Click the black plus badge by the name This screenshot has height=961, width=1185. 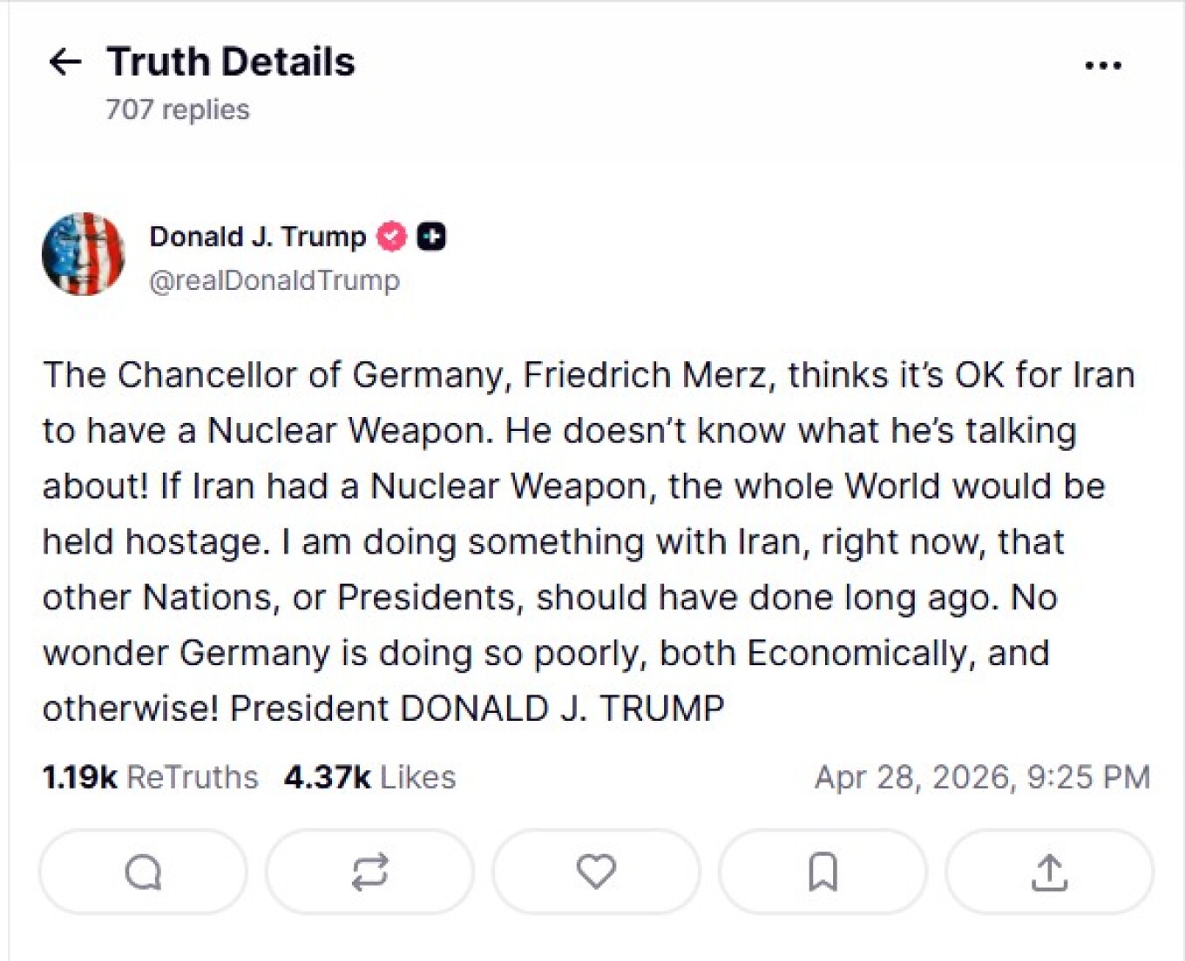tap(431, 237)
